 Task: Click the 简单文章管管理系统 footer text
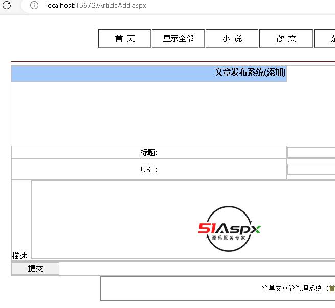(x=292, y=288)
